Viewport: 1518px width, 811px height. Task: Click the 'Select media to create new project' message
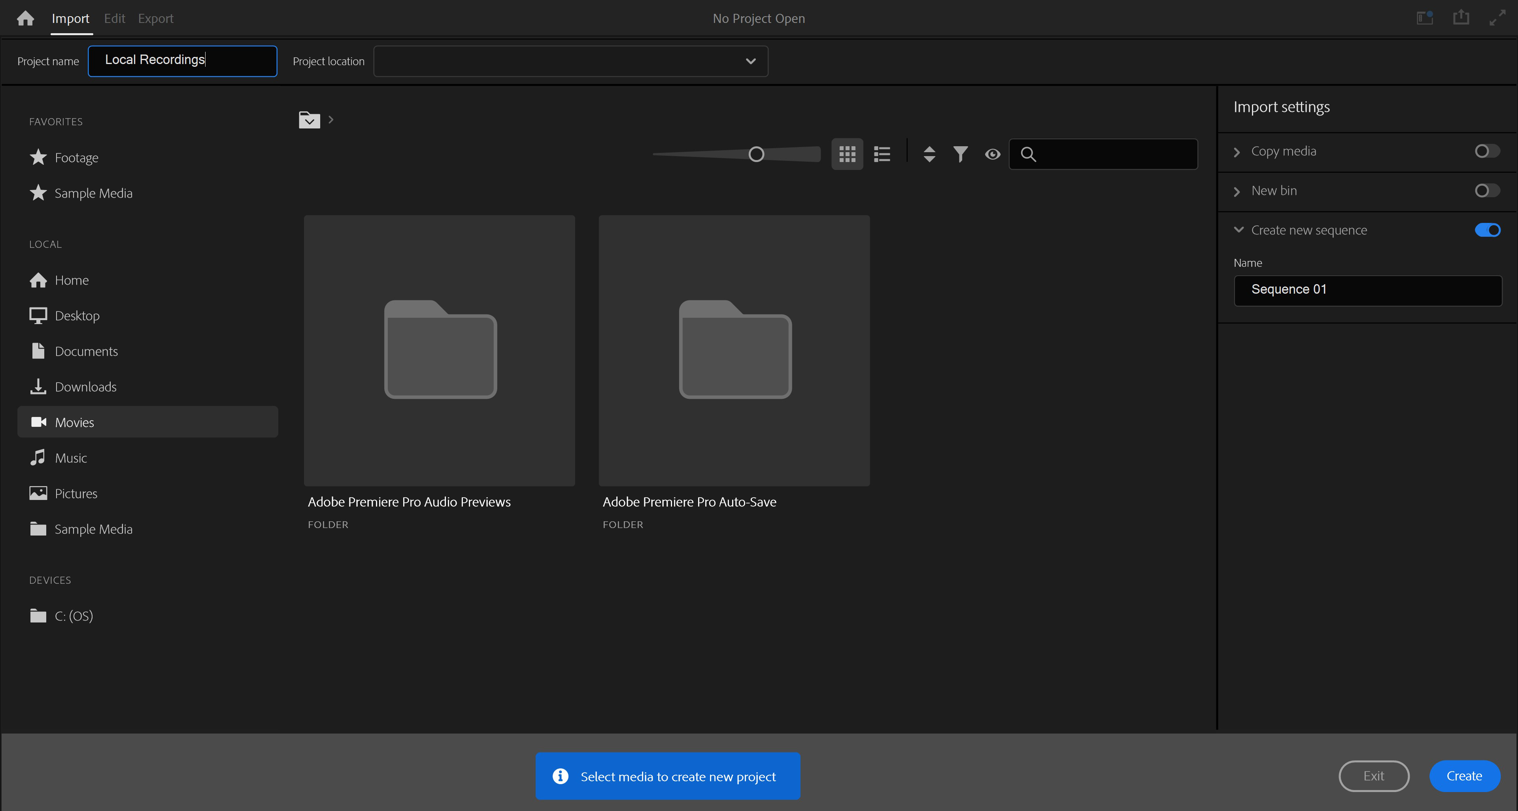click(x=678, y=777)
